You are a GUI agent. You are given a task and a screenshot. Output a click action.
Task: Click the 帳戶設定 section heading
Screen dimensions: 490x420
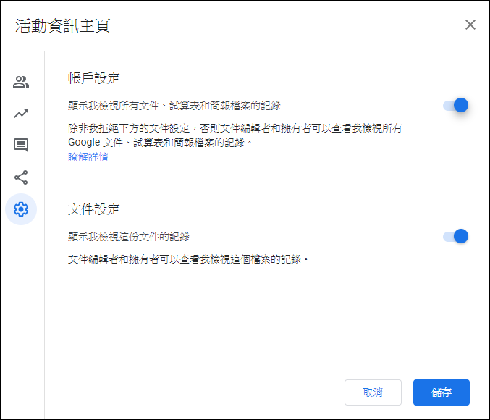94,78
